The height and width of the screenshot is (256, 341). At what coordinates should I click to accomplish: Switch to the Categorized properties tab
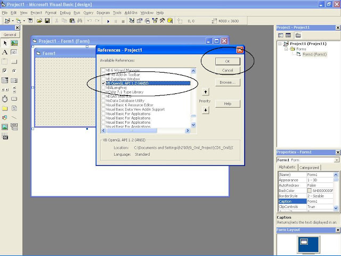click(x=309, y=167)
